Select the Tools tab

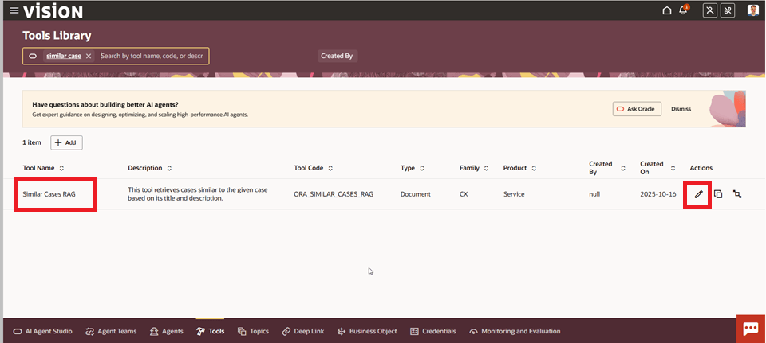point(211,331)
